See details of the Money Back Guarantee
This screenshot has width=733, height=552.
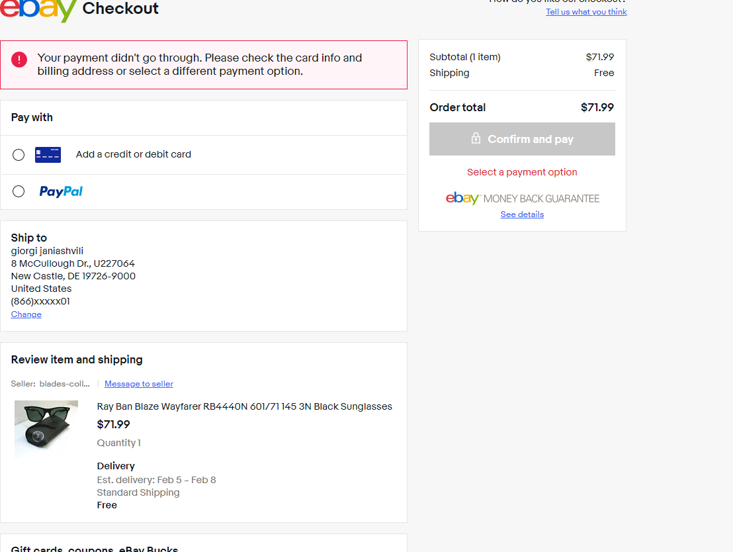coord(522,214)
